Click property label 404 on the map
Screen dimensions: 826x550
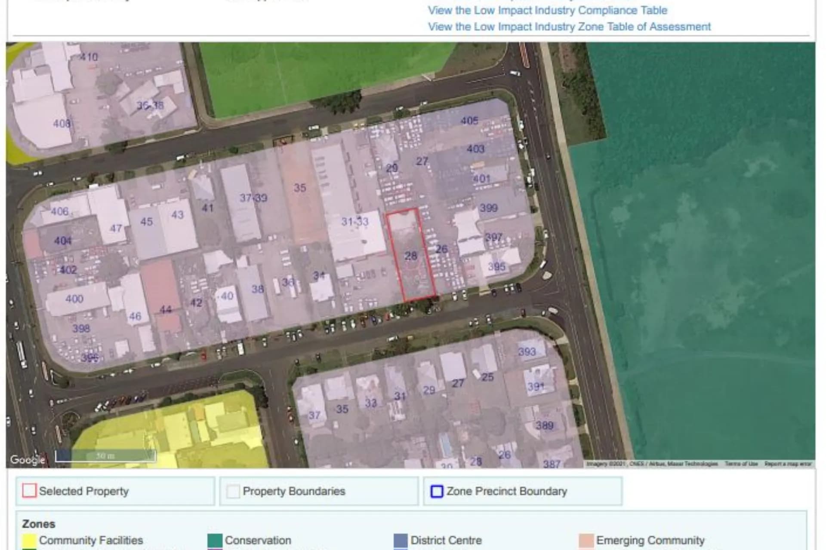63,241
